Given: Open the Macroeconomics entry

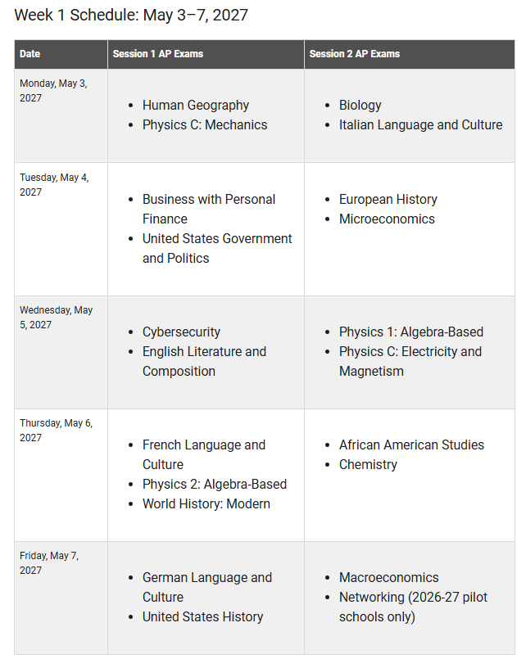Looking at the screenshot, I should pos(388,578).
